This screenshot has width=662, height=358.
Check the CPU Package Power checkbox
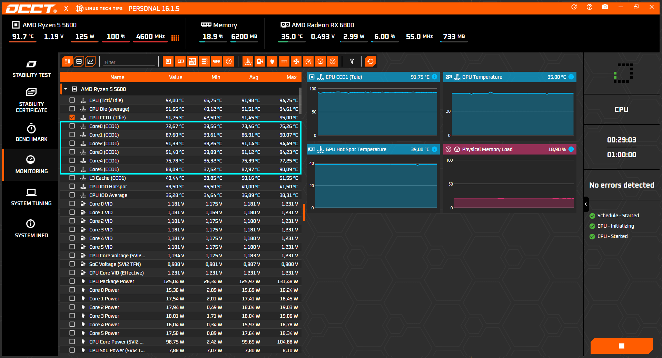point(72,281)
